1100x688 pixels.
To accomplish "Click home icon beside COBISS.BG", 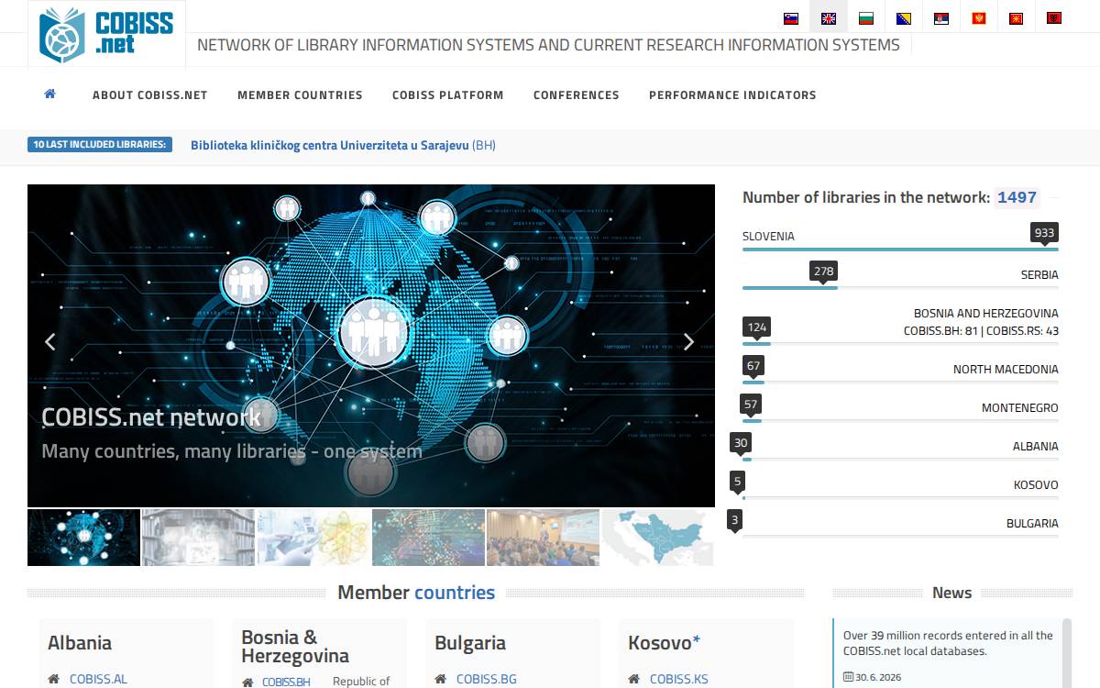I will 440,679.
